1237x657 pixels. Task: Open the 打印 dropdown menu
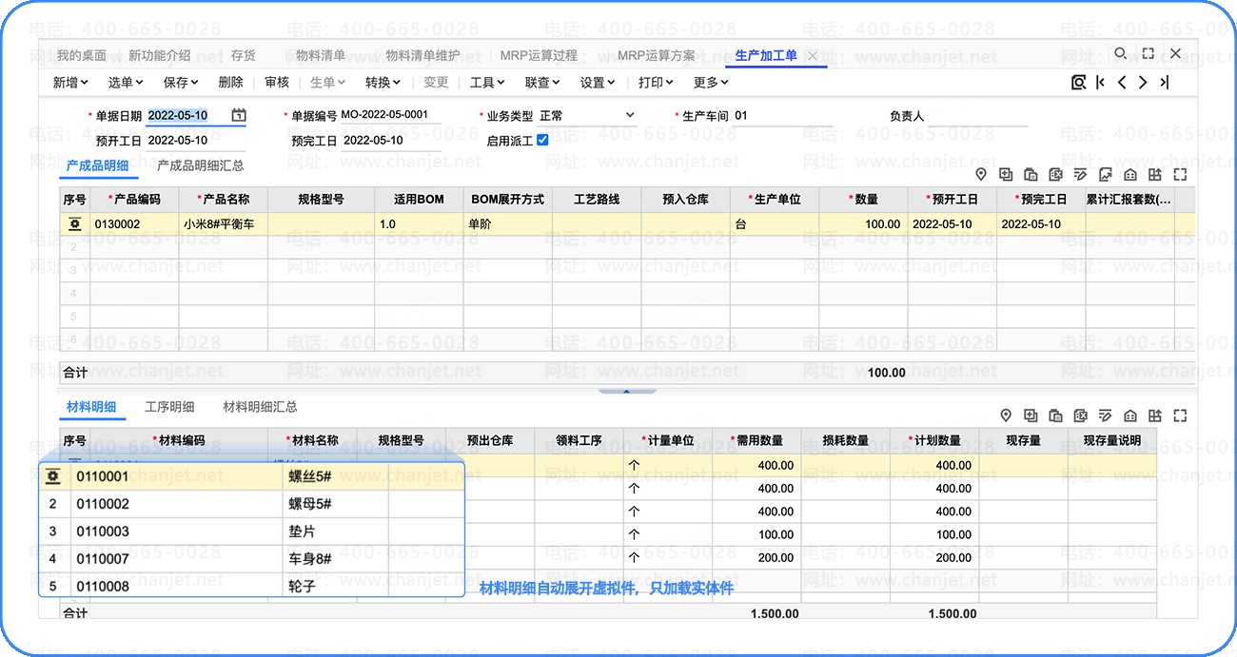coord(656,83)
